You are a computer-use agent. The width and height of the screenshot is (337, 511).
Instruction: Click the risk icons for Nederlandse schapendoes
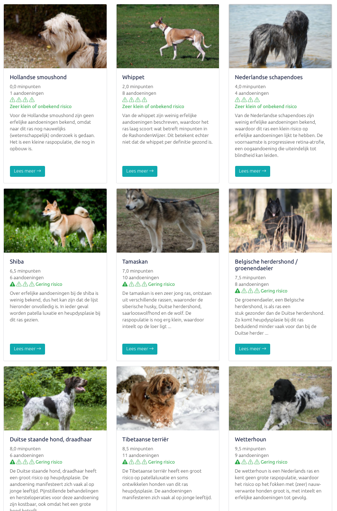[247, 100]
